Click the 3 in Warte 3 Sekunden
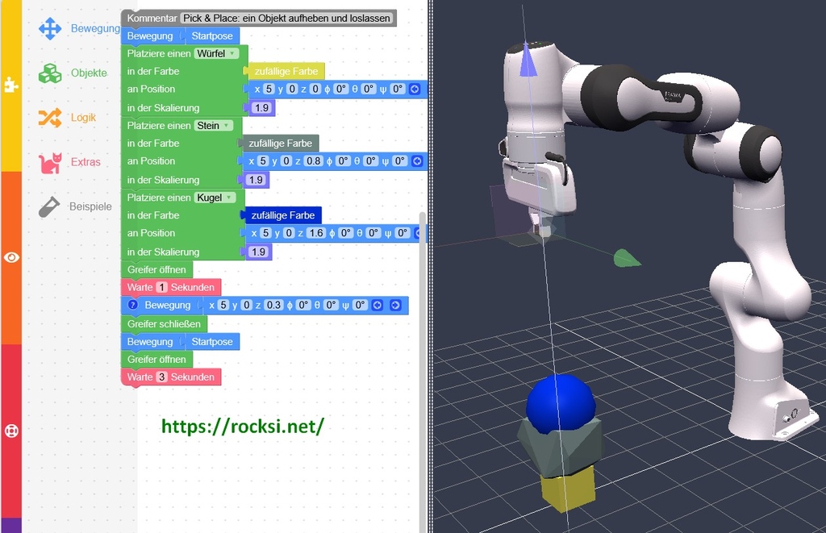The height and width of the screenshot is (533, 826). (161, 377)
